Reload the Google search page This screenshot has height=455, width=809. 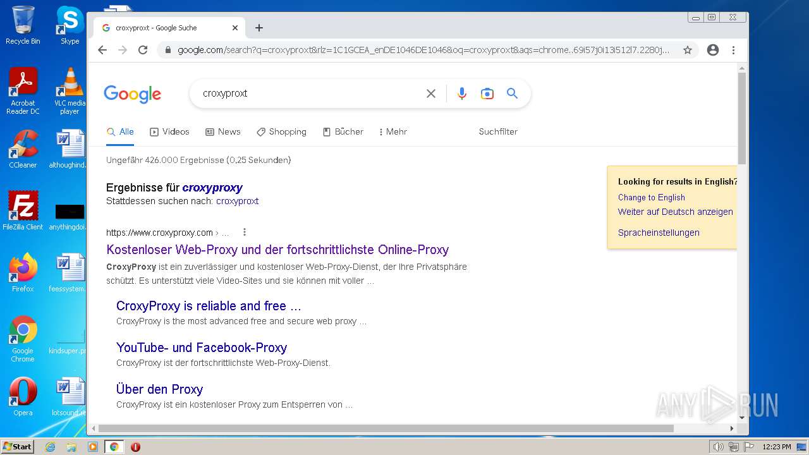coord(143,50)
